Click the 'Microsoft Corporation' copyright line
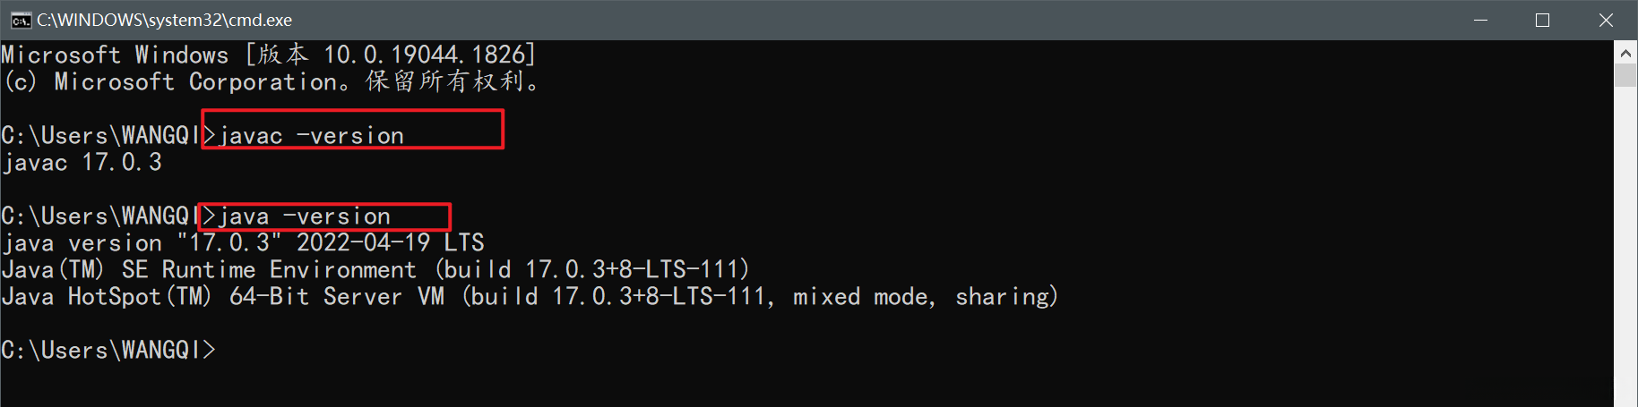This screenshot has height=407, width=1638. [x=271, y=82]
